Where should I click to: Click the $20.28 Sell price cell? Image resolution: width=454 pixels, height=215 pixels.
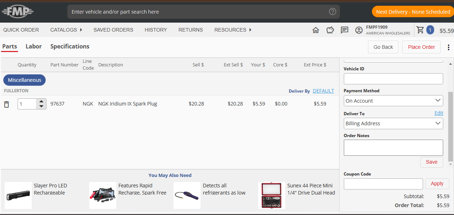click(196, 104)
